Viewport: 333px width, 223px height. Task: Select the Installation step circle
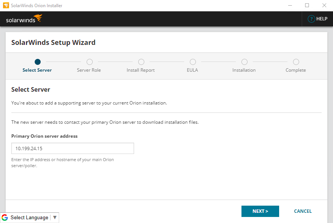(x=244, y=62)
